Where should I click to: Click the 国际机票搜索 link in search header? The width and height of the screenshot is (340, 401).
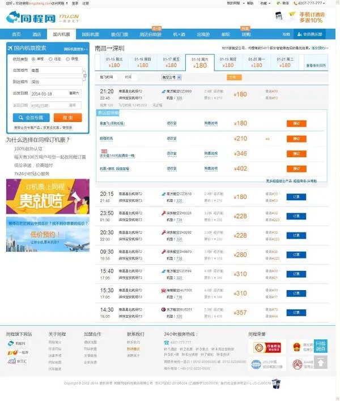pyautogui.click(x=75, y=49)
